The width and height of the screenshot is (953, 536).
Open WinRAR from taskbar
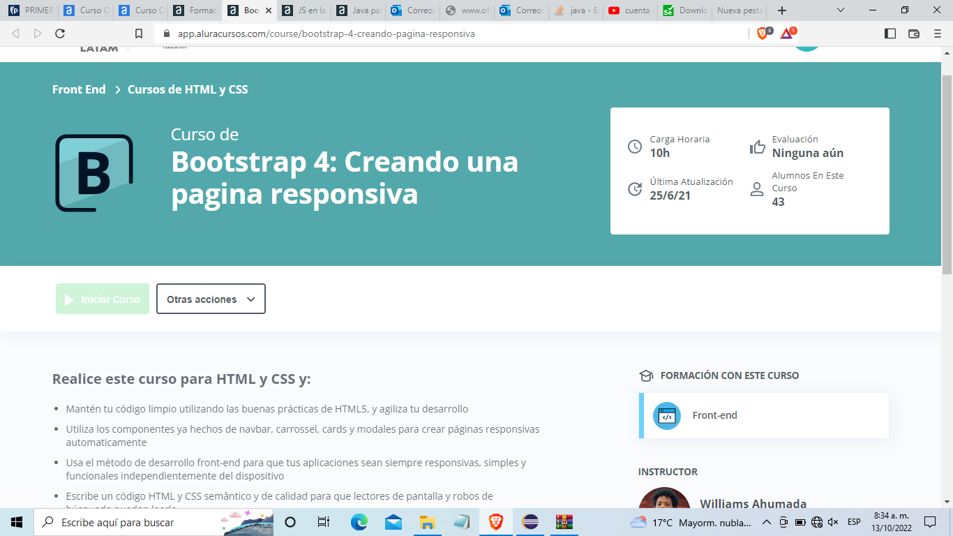[x=564, y=522]
